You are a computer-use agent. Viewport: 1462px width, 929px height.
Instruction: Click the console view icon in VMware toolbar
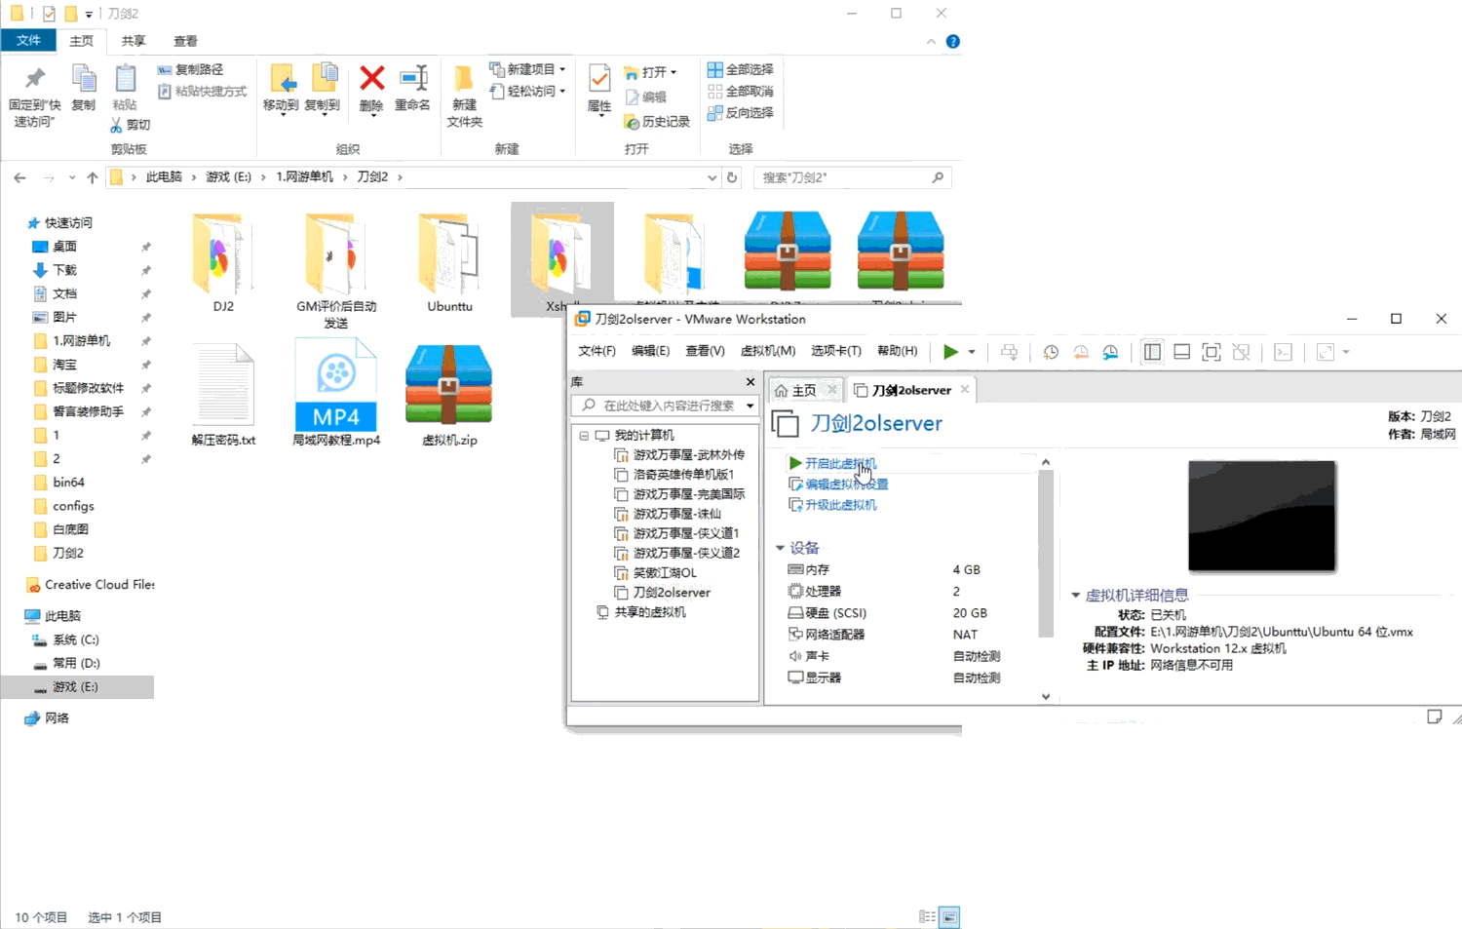point(1284,352)
